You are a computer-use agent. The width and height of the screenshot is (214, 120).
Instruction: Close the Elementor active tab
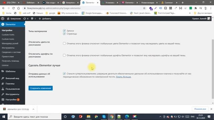click(x=98, y=3)
